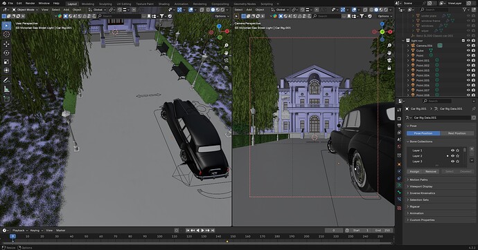Toggle render camera icon for Point.002
Image resolution: width=478 pixels, height=250 pixels.
coord(473,66)
